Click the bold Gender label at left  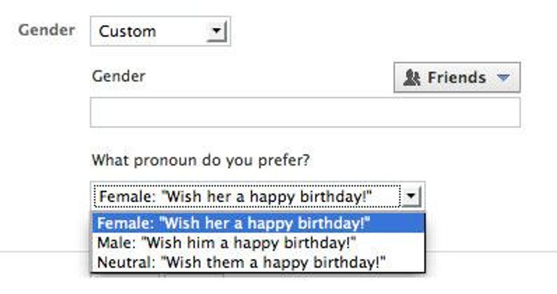point(46,30)
